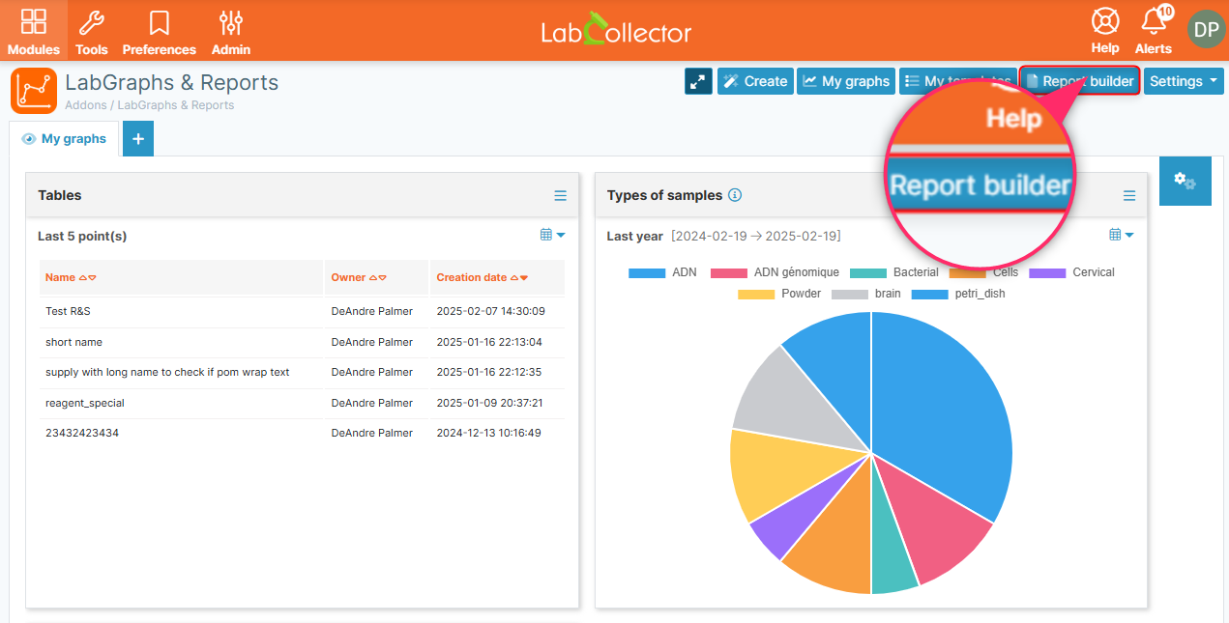
Task: Click the 23432423434 row
Action: (302, 433)
